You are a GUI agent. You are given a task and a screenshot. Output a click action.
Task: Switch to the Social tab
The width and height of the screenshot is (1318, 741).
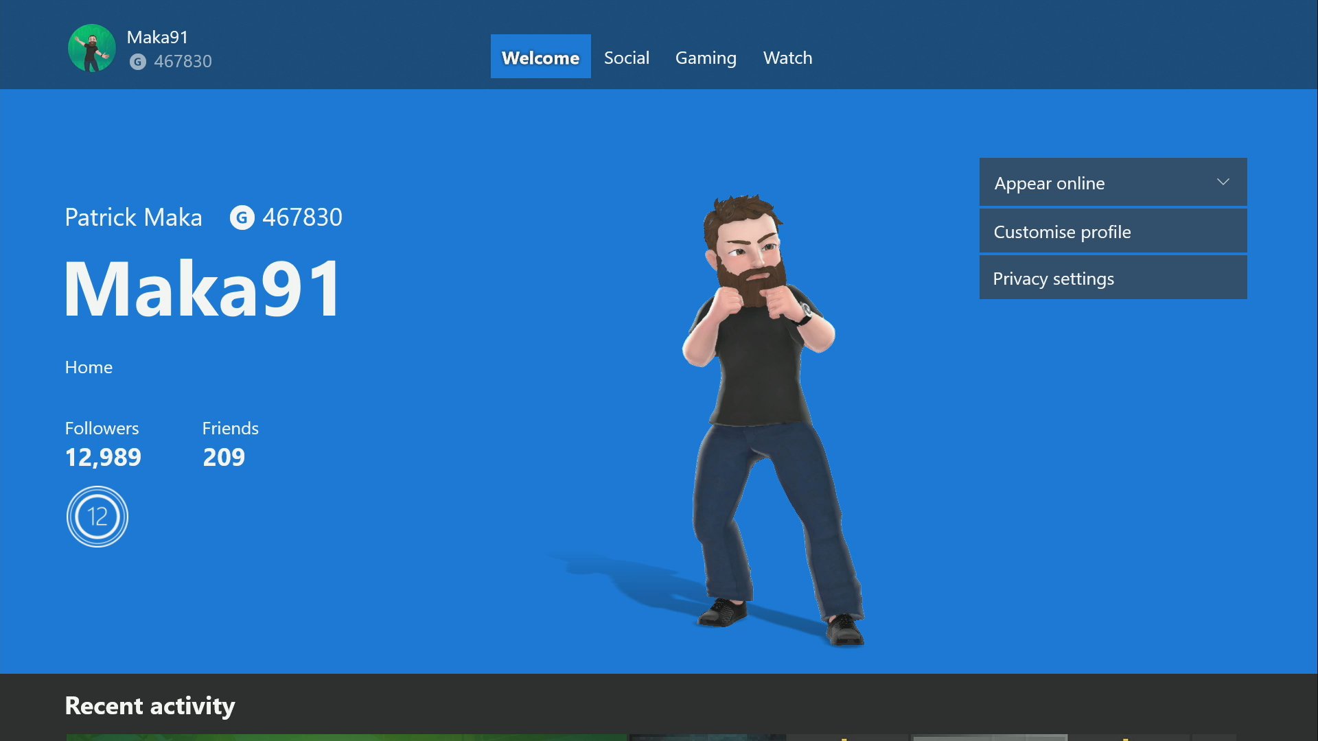click(626, 58)
